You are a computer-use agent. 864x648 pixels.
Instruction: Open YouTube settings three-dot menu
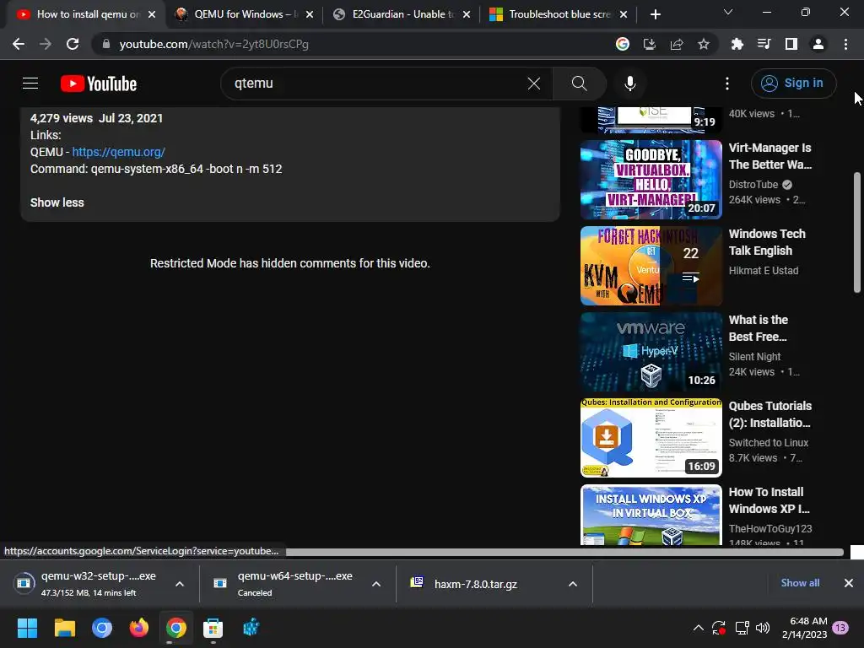click(x=727, y=84)
